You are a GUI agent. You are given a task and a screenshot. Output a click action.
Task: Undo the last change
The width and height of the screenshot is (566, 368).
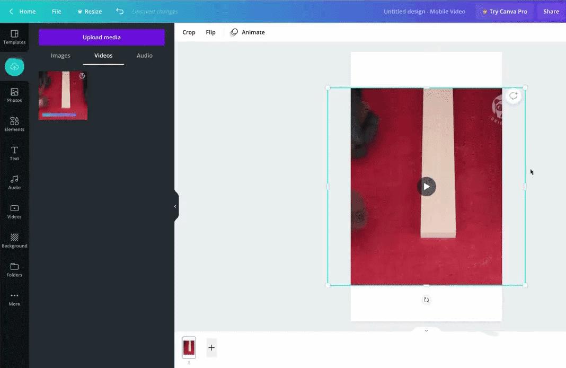(120, 12)
